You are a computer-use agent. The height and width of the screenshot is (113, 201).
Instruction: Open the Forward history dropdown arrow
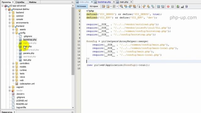point(117,6)
